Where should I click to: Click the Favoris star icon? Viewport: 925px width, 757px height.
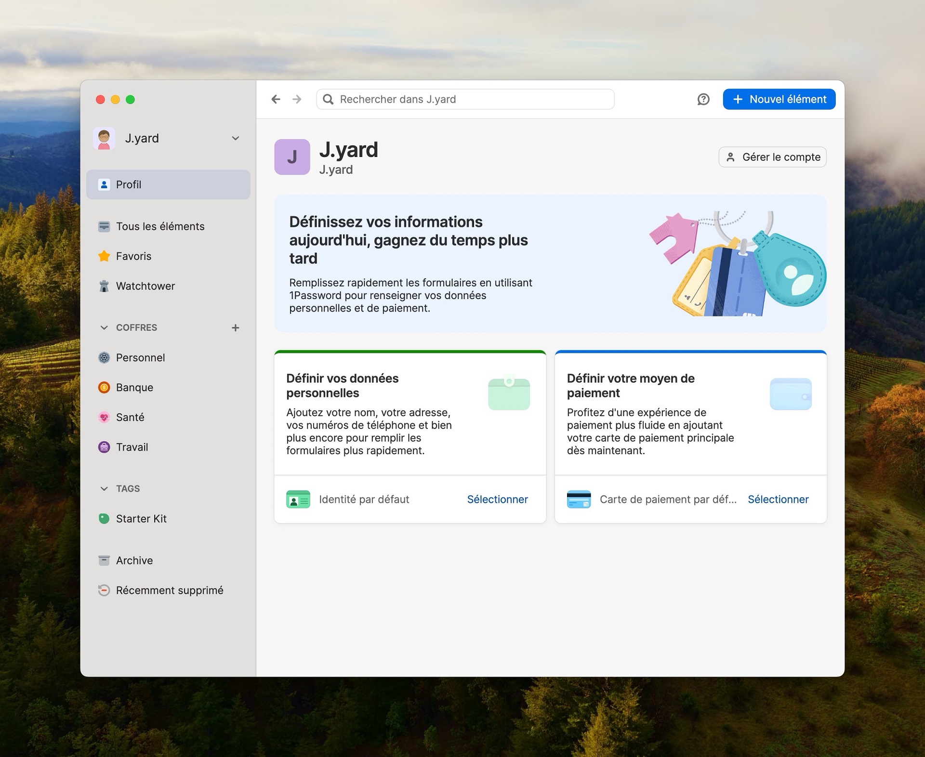[x=104, y=256]
